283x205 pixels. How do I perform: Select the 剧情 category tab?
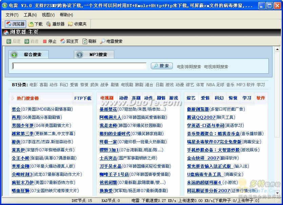(161, 98)
